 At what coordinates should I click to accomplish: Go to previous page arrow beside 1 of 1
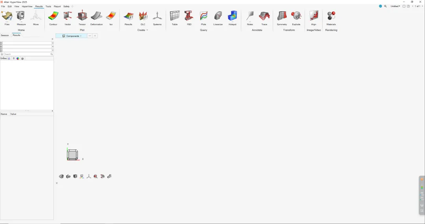point(412,6)
